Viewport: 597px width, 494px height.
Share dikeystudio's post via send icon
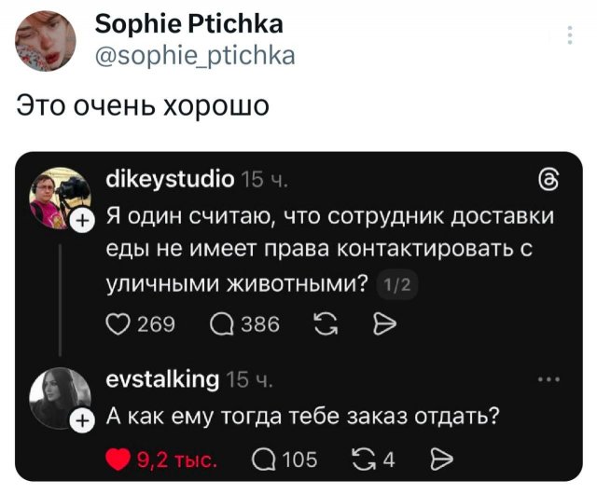tap(384, 323)
